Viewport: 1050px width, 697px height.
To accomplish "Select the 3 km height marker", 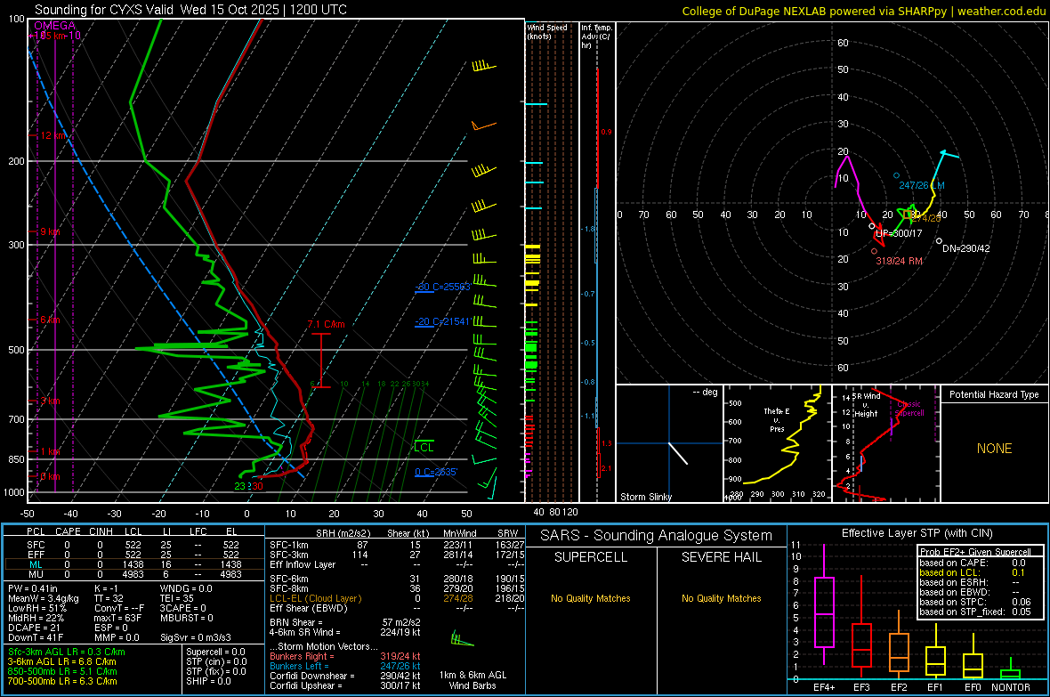I will pos(50,401).
